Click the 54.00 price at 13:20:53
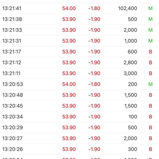The image size is (159, 159). (x=69, y=85)
